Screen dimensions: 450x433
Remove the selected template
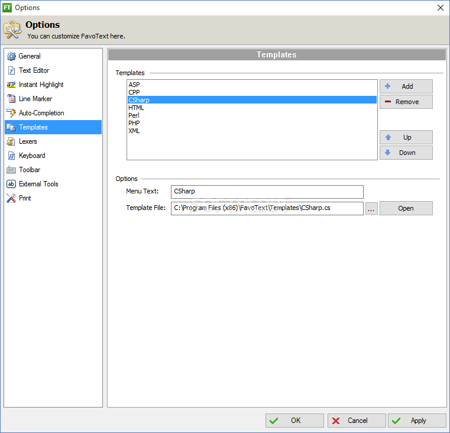406,102
